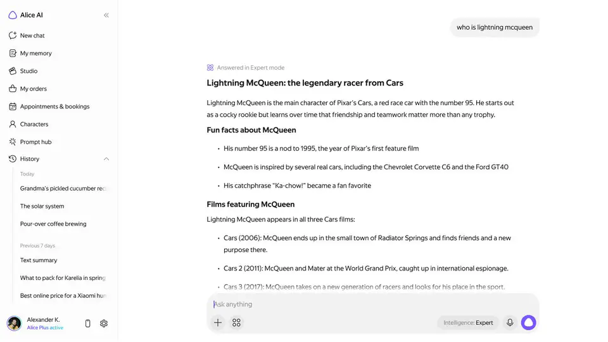Click the 'Fun facts about McQueen' heading
Screen dimensions: 608x342
[251, 130]
